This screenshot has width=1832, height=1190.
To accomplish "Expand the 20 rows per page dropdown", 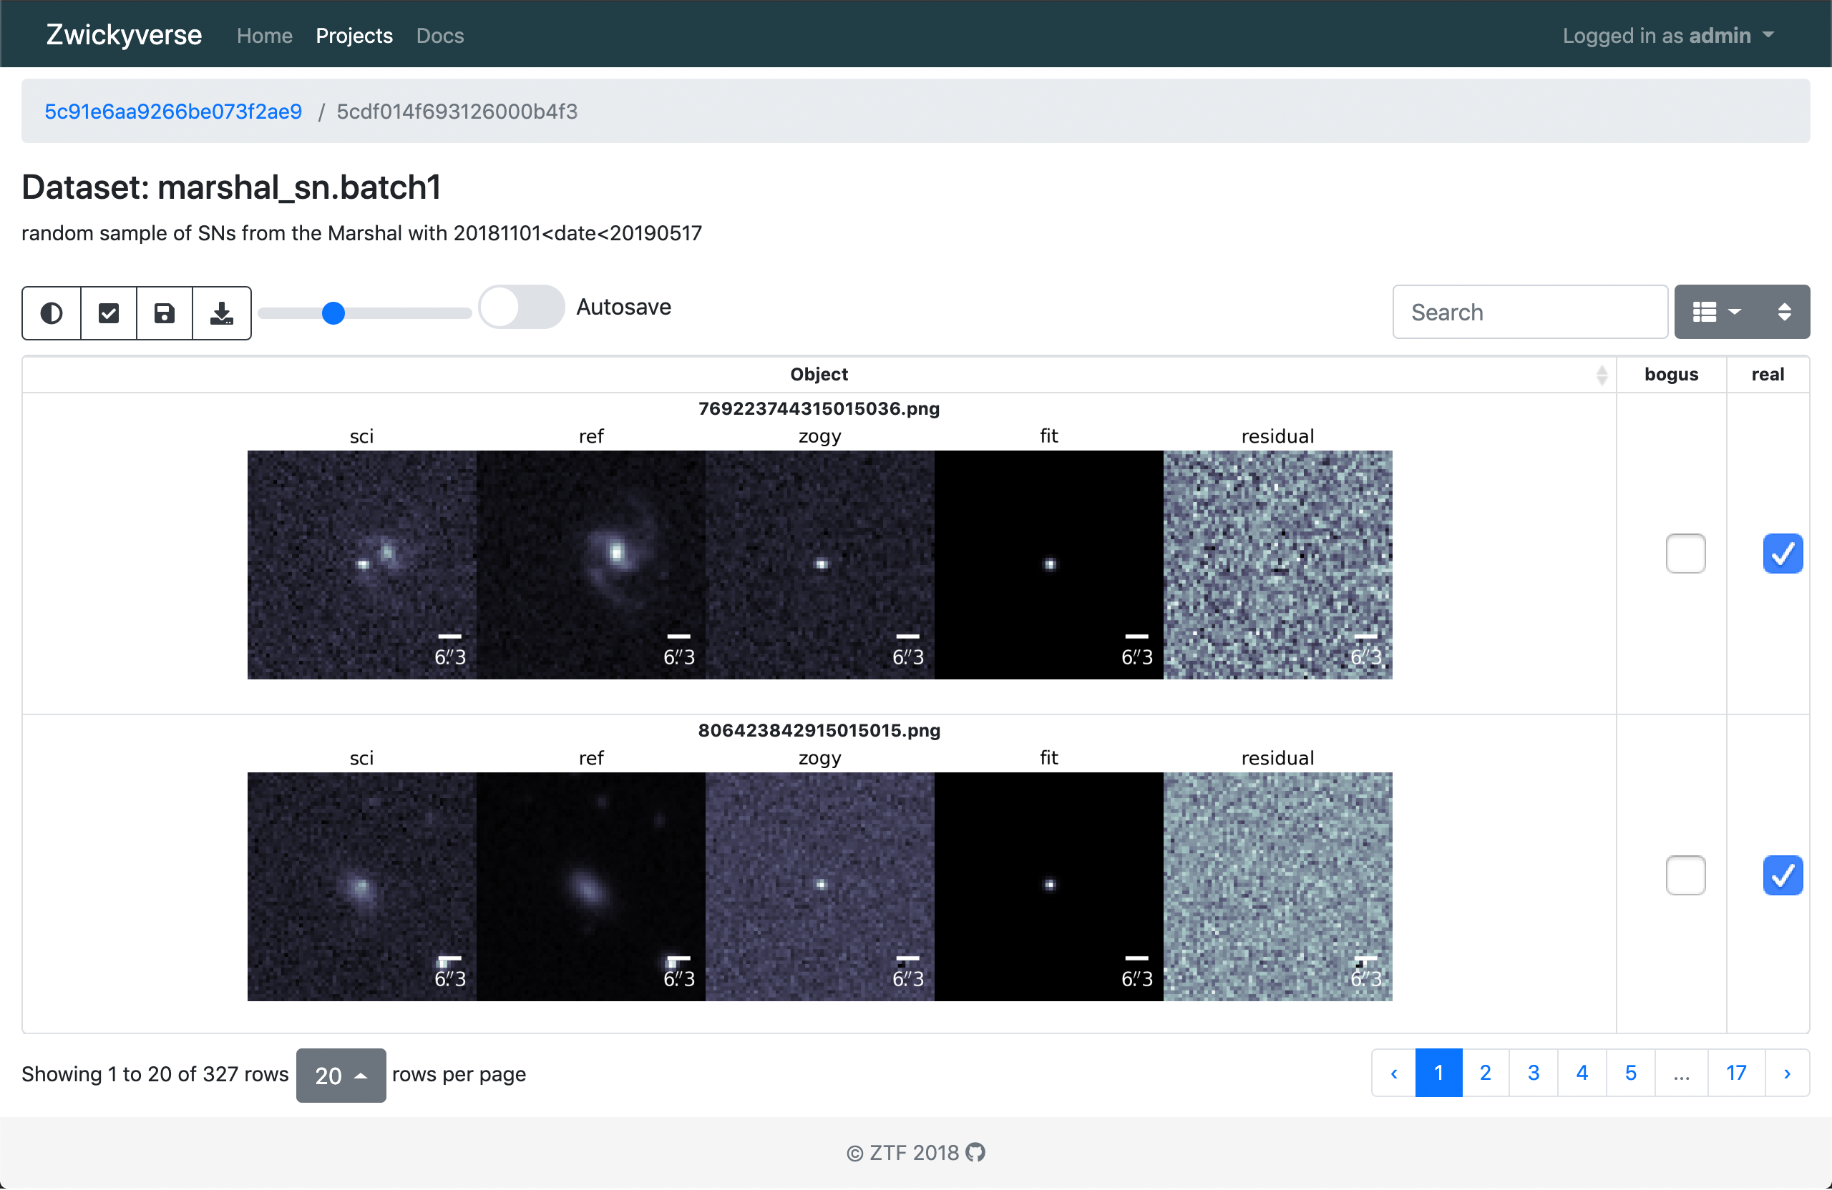I will click(340, 1076).
